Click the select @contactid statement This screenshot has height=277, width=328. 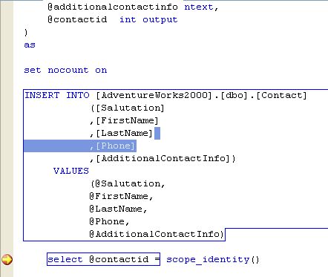(x=103, y=259)
